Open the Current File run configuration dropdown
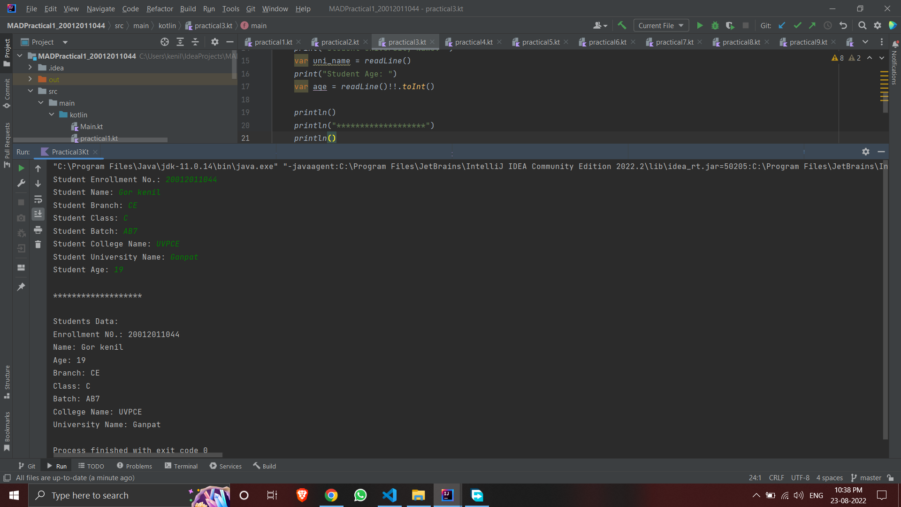 pos(661,25)
